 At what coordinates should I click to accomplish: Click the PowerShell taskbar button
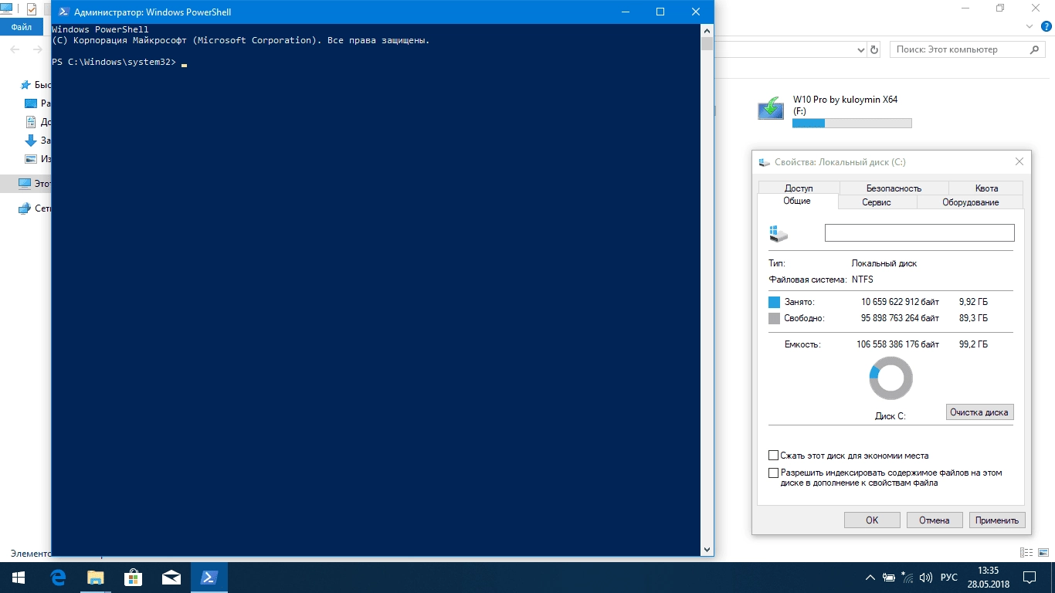coord(209,578)
